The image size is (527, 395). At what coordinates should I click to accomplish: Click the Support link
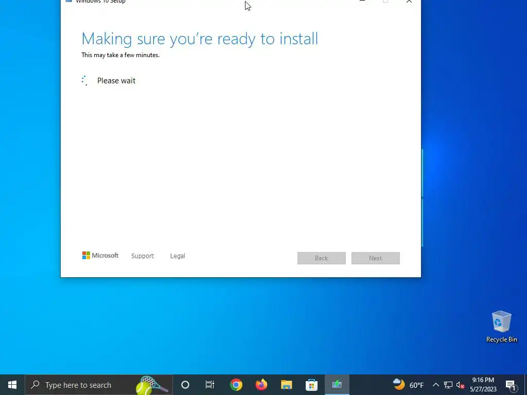(x=143, y=256)
